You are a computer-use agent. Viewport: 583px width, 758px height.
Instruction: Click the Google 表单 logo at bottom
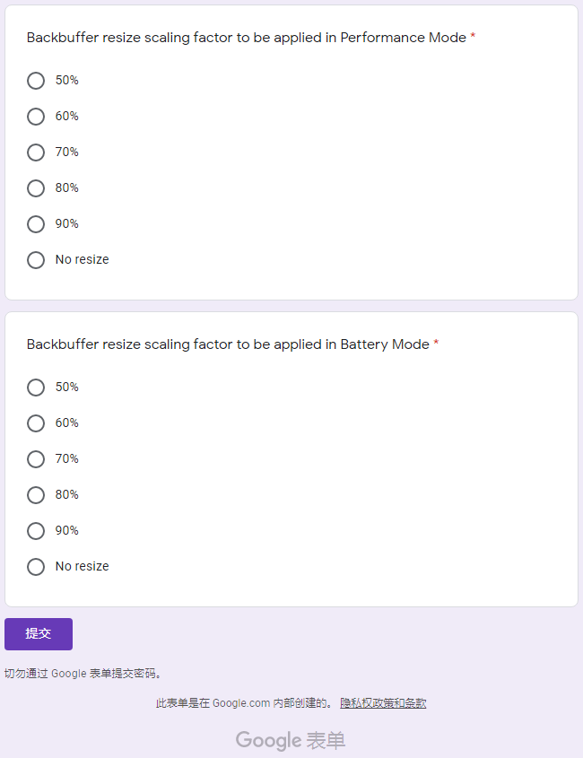pos(291,740)
